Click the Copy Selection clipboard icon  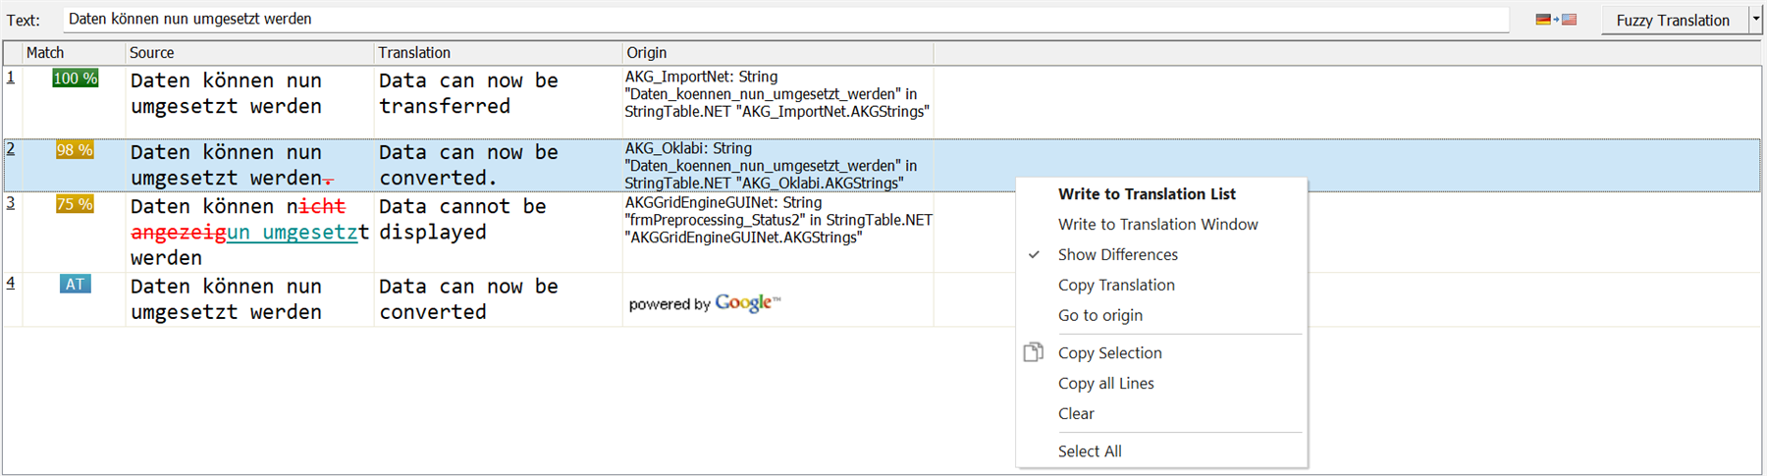click(x=1033, y=352)
